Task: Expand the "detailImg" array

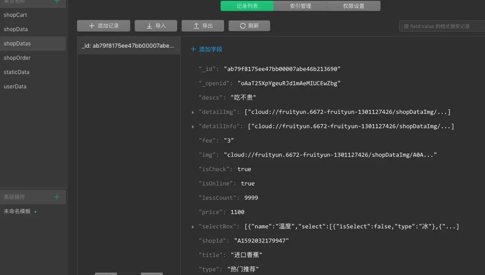Action: click(x=193, y=112)
